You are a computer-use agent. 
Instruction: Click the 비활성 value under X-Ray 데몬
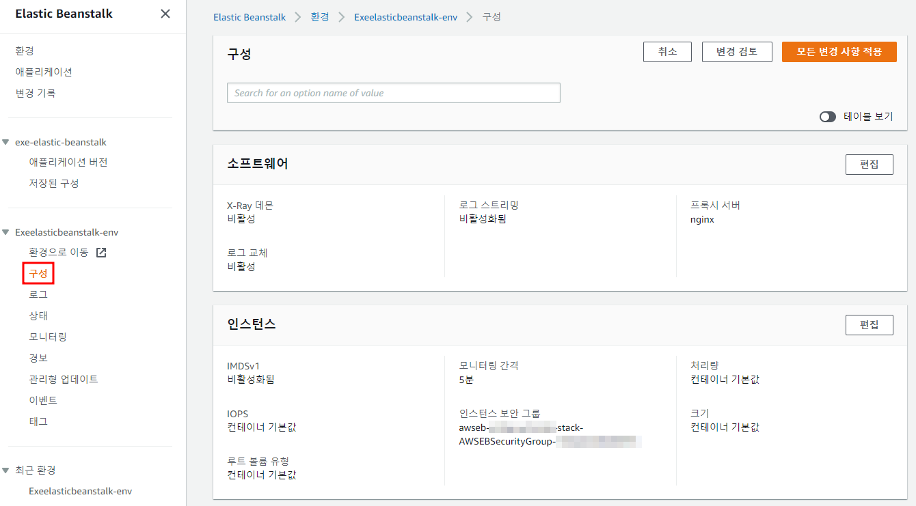[x=241, y=219]
